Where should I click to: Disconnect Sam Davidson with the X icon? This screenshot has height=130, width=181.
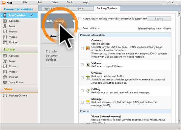coord(32,15)
